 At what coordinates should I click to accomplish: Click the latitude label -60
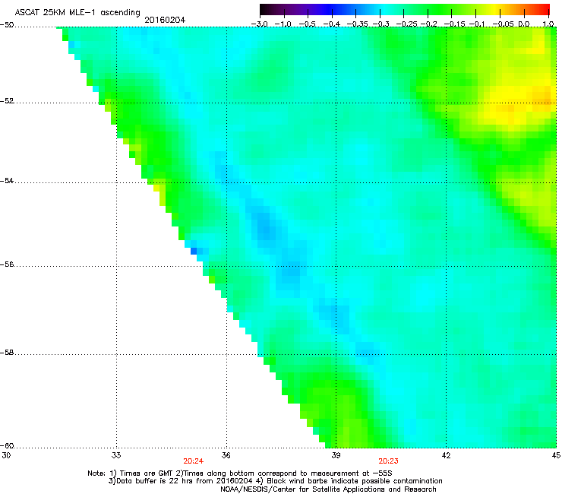click(x=7, y=445)
